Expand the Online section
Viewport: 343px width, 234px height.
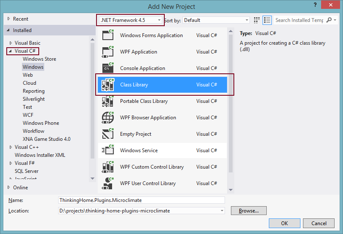pyautogui.click(x=8, y=187)
